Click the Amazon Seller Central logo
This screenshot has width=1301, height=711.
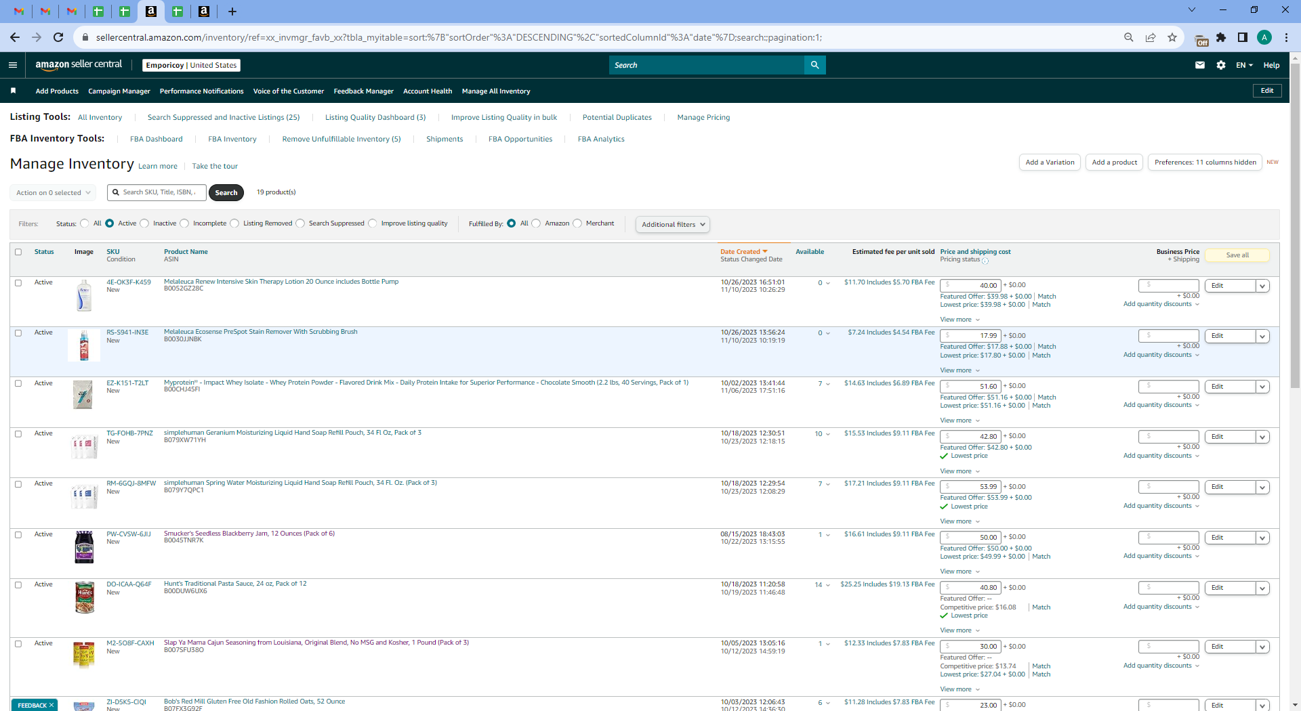point(79,65)
